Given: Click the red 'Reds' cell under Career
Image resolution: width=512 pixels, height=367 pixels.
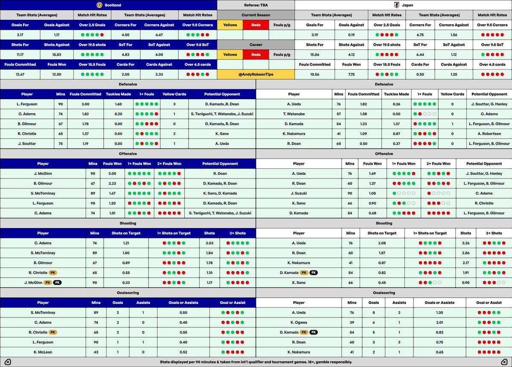Looking at the screenshot, I should tap(256, 55).
